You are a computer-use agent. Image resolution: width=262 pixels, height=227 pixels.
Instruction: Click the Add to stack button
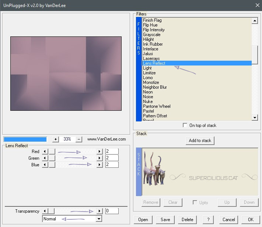(200, 141)
